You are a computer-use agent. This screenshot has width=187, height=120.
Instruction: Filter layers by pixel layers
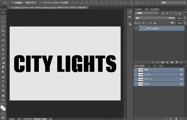click(163, 13)
